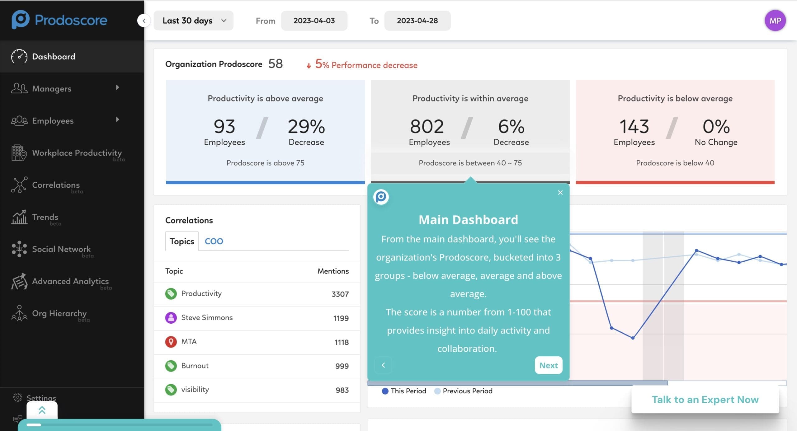Click the Employees group icon

point(19,121)
